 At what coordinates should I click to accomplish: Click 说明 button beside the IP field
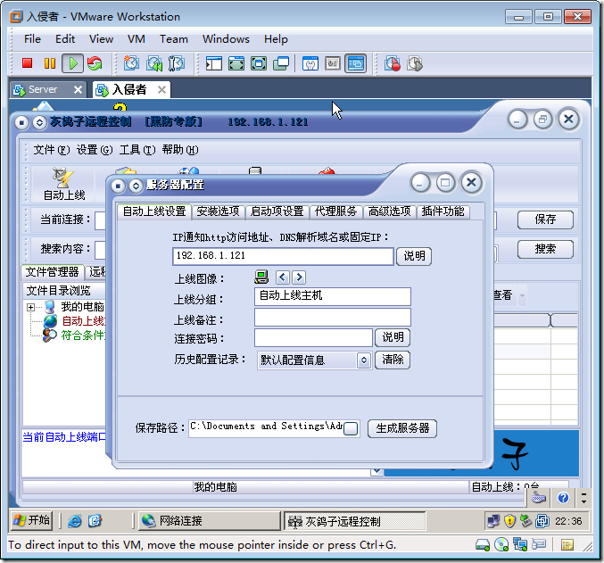(x=414, y=256)
